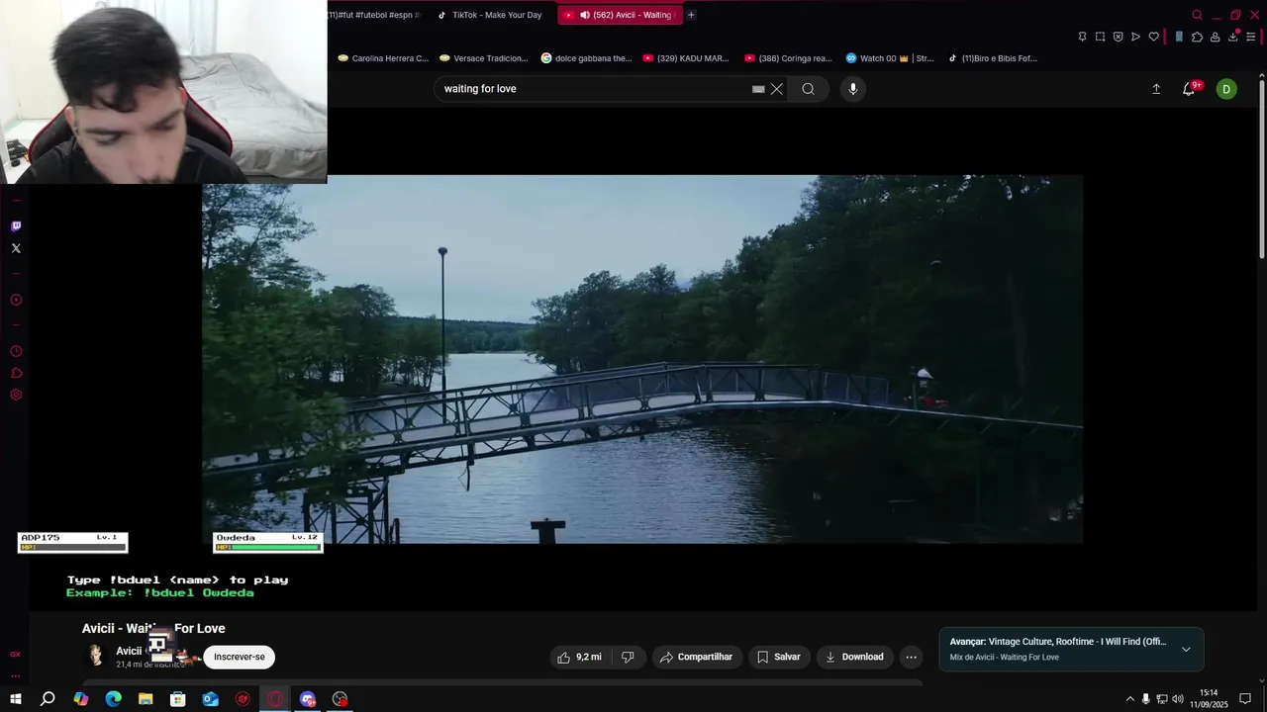Show hidden system tray icons
The width and height of the screenshot is (1267, 712).
[1130, 699]
